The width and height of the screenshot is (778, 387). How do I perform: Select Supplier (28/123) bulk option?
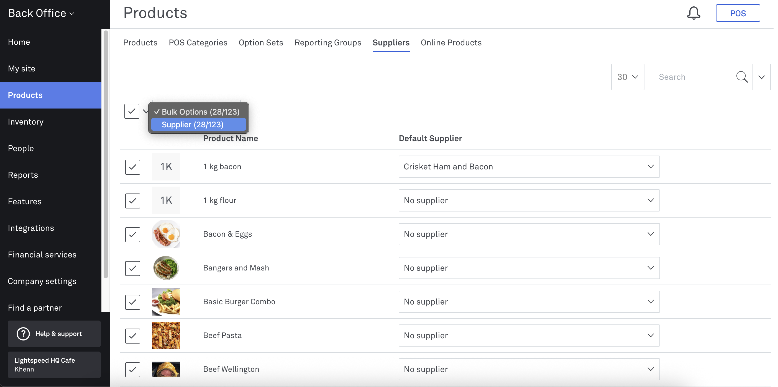tap(198, 125)
